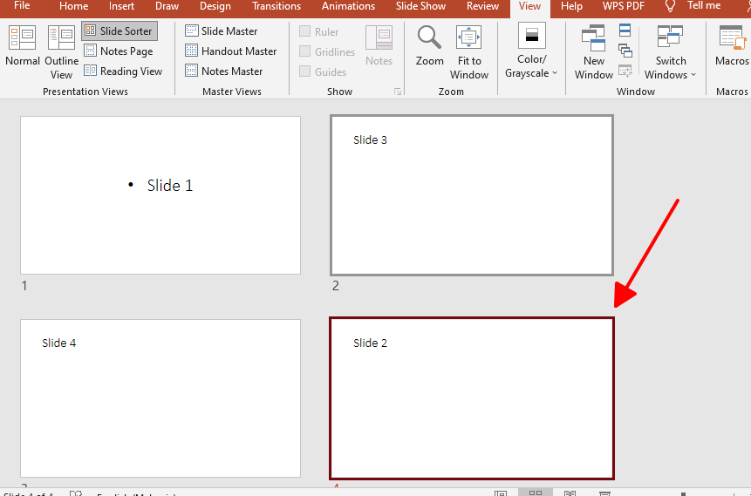
Task: Click Fit to Window
Action: pos(469,51)
